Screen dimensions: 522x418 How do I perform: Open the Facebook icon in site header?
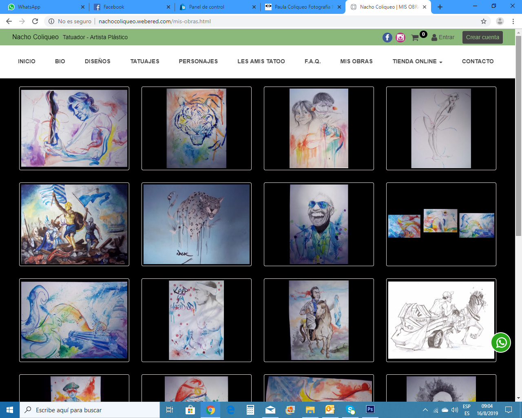click(387, 38)
